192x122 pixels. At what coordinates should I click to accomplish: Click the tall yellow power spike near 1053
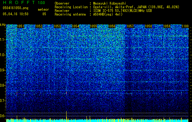point(66,116)
